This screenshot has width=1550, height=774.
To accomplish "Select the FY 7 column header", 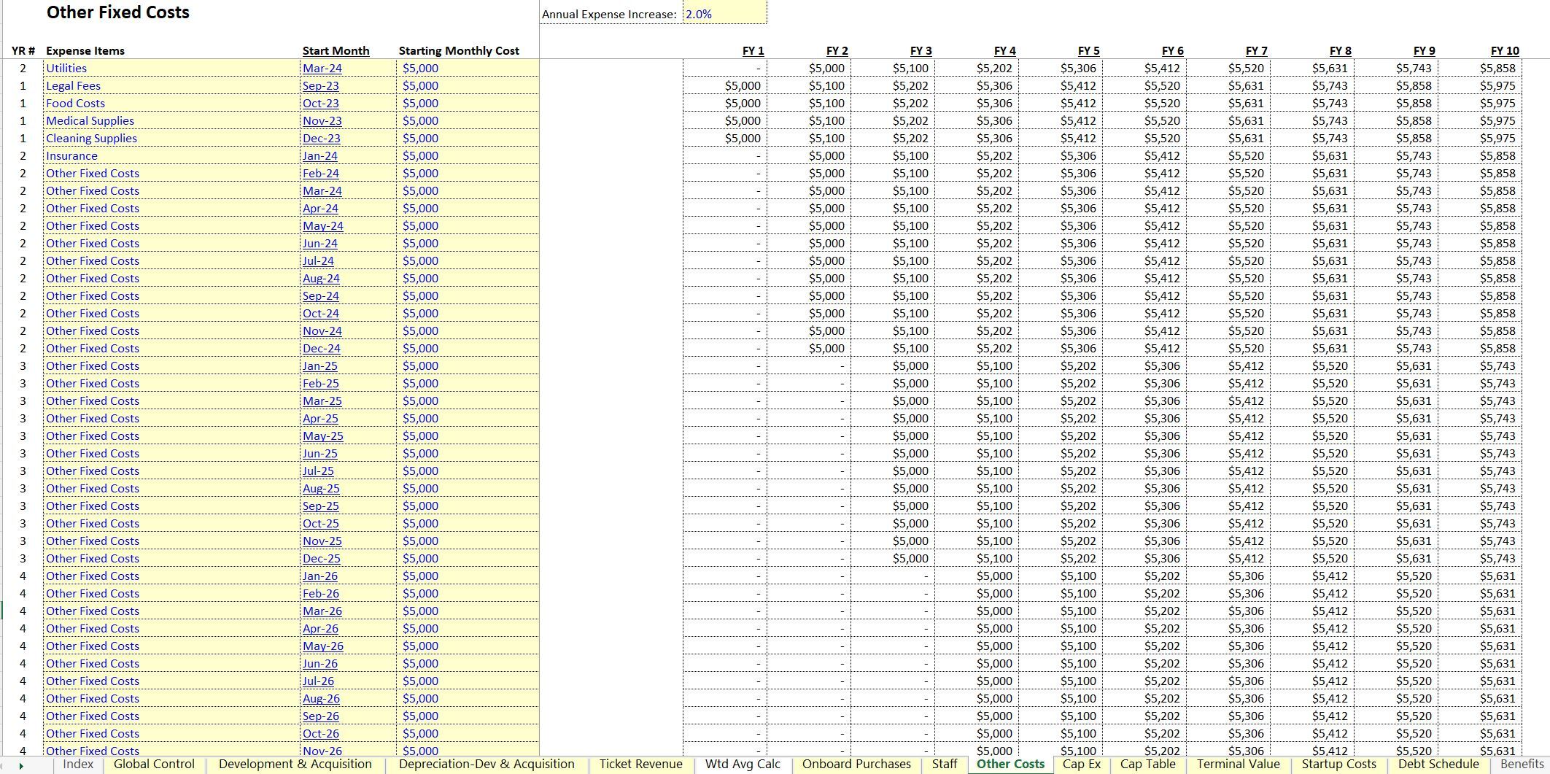I will (1256, 50).
